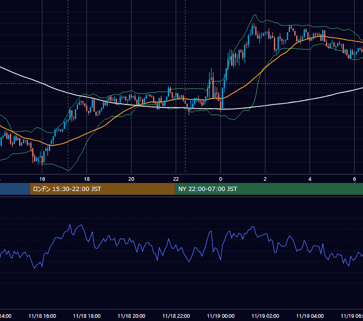Click the 11/18 20:00 date label
This screenshot has width=363, height=321.
(131, 316)
